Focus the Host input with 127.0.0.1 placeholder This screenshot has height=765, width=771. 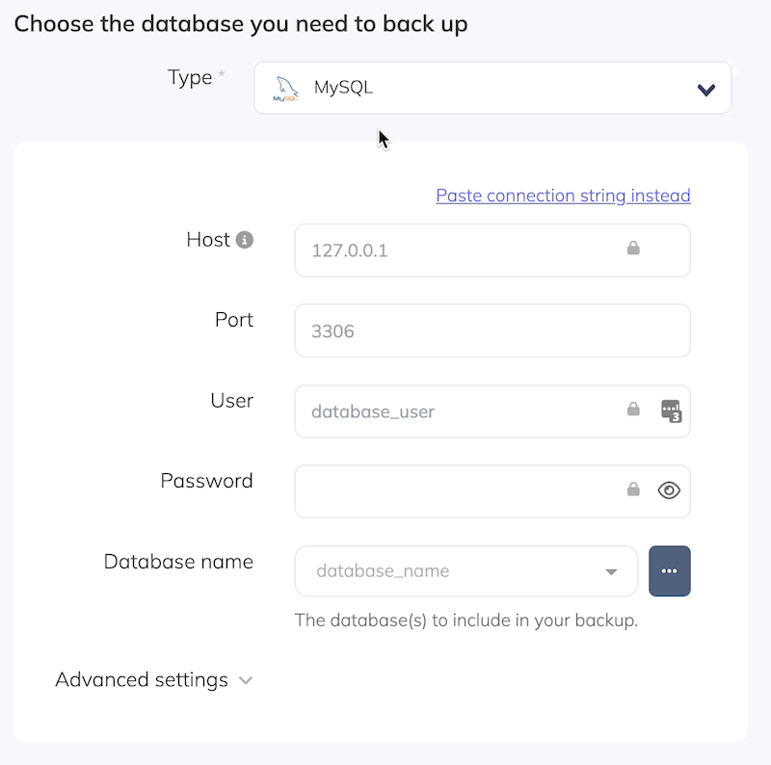pyautogui.click(x=453, y=251)
